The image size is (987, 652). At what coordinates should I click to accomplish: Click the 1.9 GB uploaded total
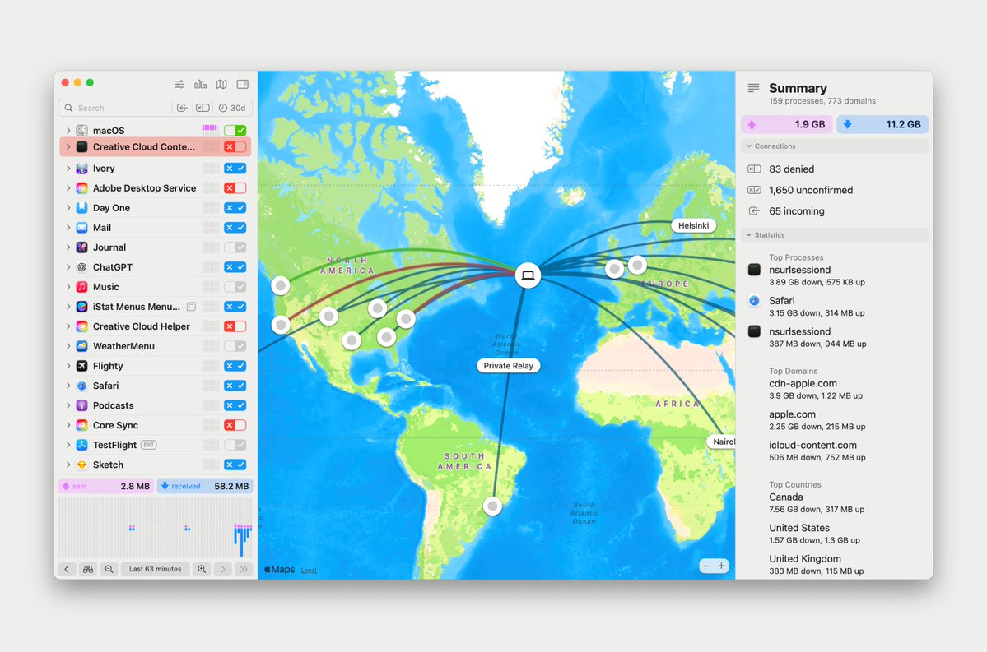(787, 124)
